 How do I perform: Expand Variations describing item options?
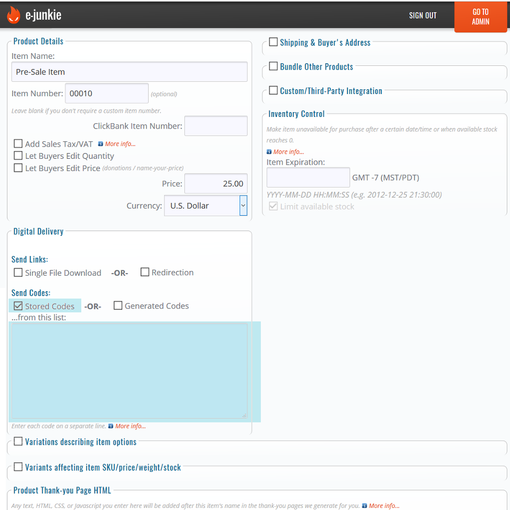coord(19,441)
